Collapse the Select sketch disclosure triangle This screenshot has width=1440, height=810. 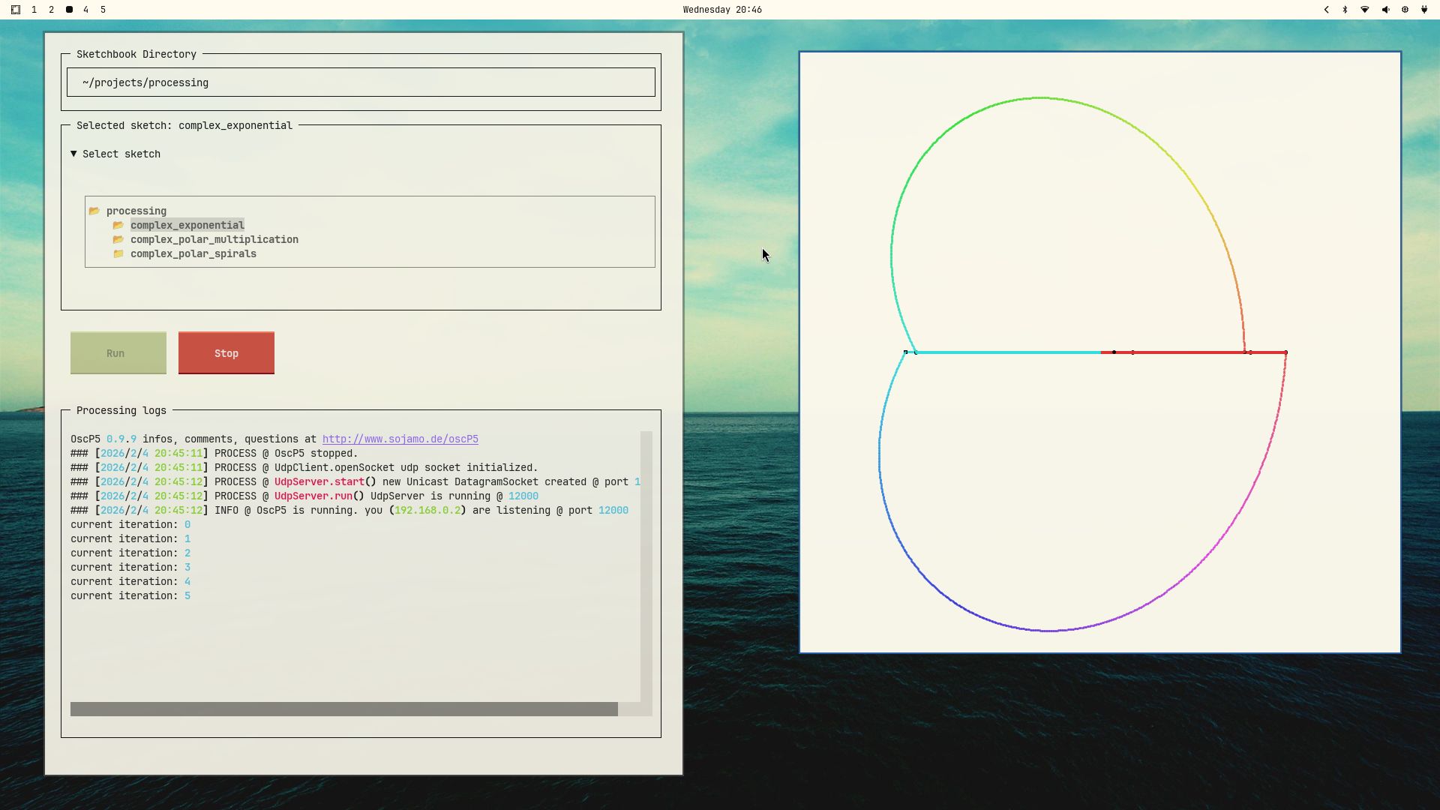coord(73,153)
